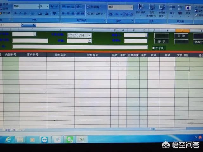Toggle the 不含税 checkbox
The width and height of the screenshot is (203, 152).
click(x=154, y=48)
